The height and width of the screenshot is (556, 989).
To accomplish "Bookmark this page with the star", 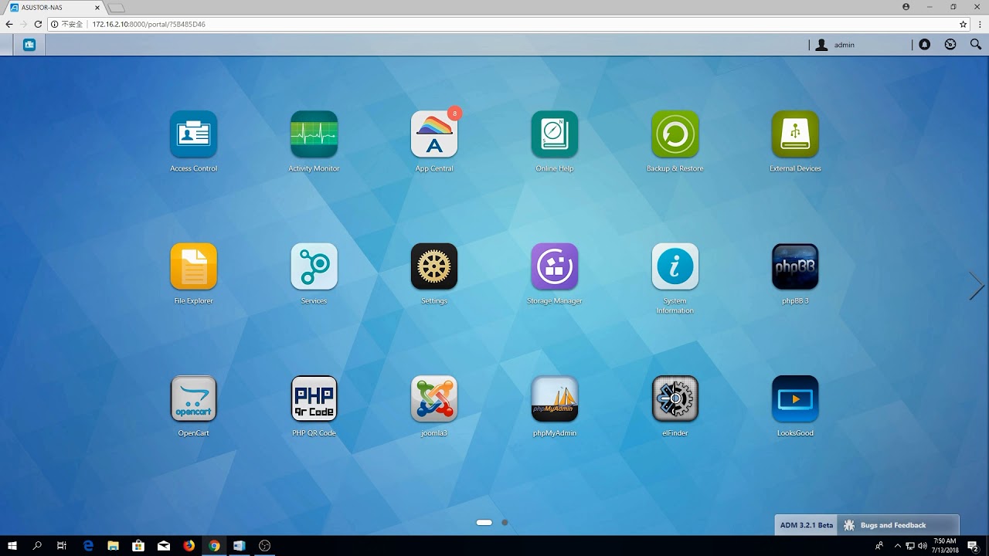I will tap(963, 24).
